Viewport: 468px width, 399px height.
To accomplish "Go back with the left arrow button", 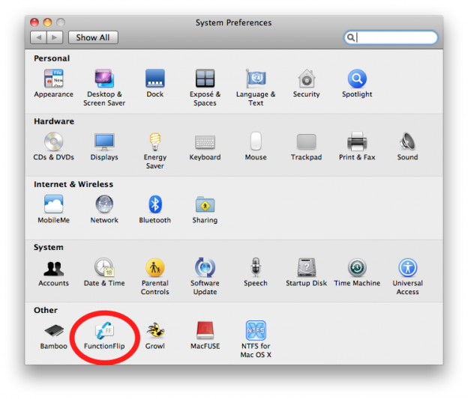I will (x=38, y=37).
